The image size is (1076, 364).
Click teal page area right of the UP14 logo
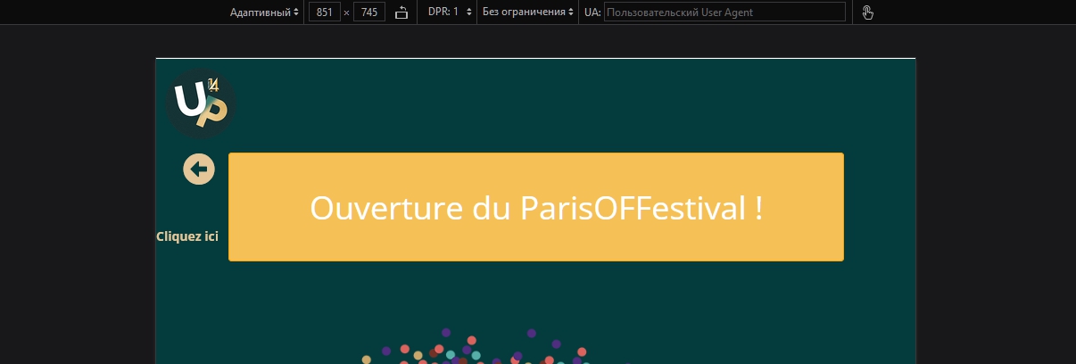(535, 103)
